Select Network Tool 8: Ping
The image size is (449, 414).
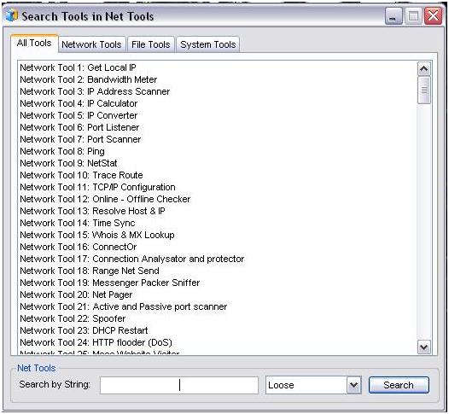click(62, 151)
